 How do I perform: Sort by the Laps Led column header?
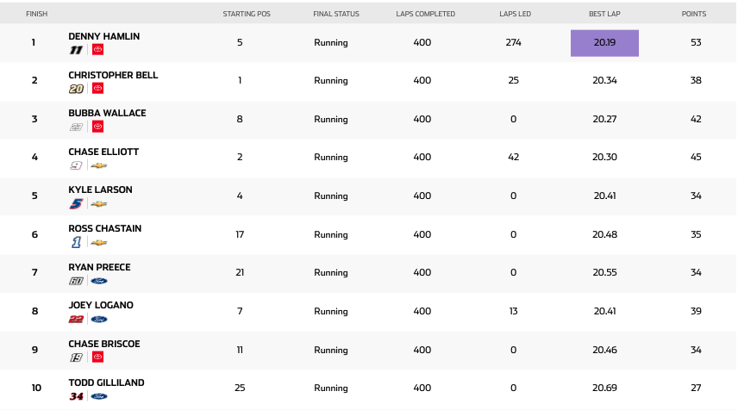coord(513,15)
